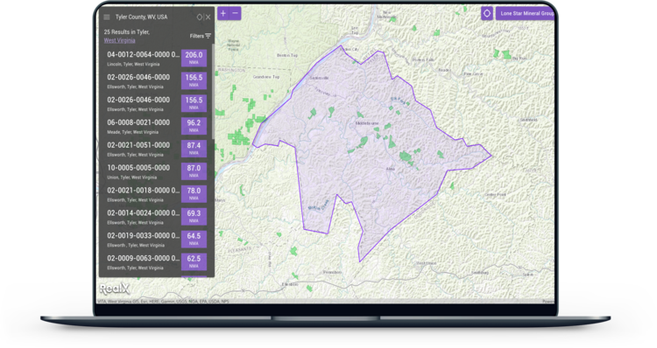657x348 pixels.
Task: Click the RealX logo on the map
Action: point(115,289)
